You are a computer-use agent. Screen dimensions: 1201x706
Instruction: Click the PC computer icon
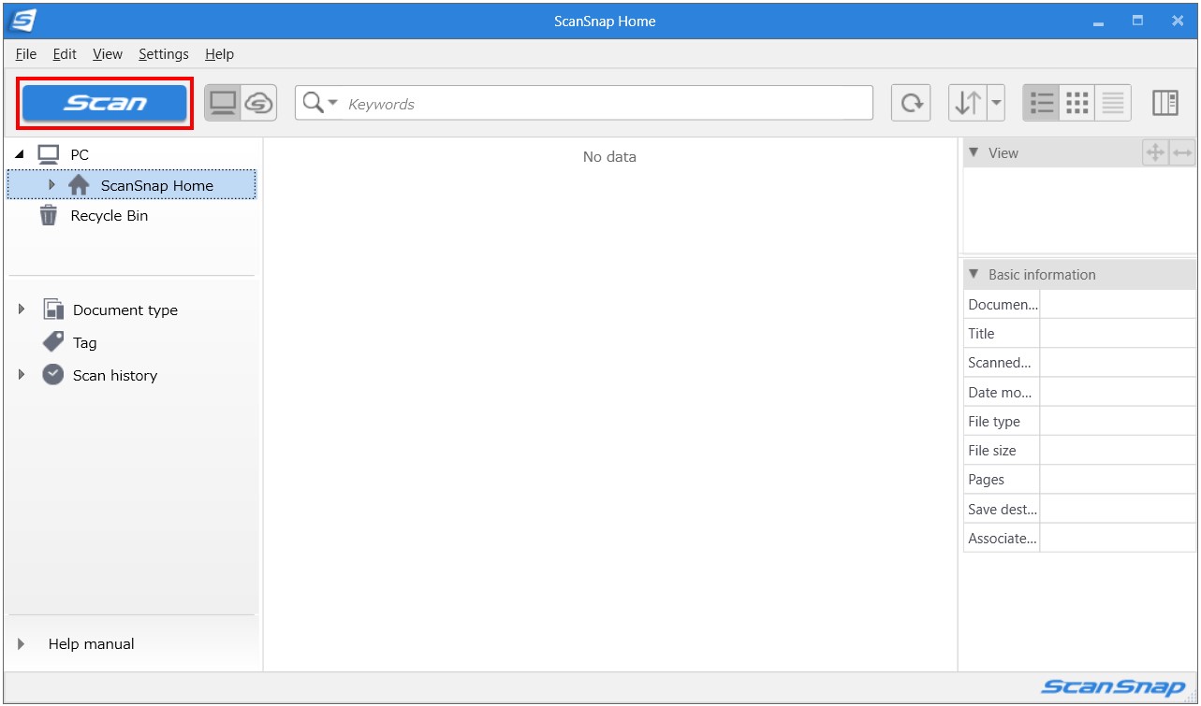coord(49,154)
